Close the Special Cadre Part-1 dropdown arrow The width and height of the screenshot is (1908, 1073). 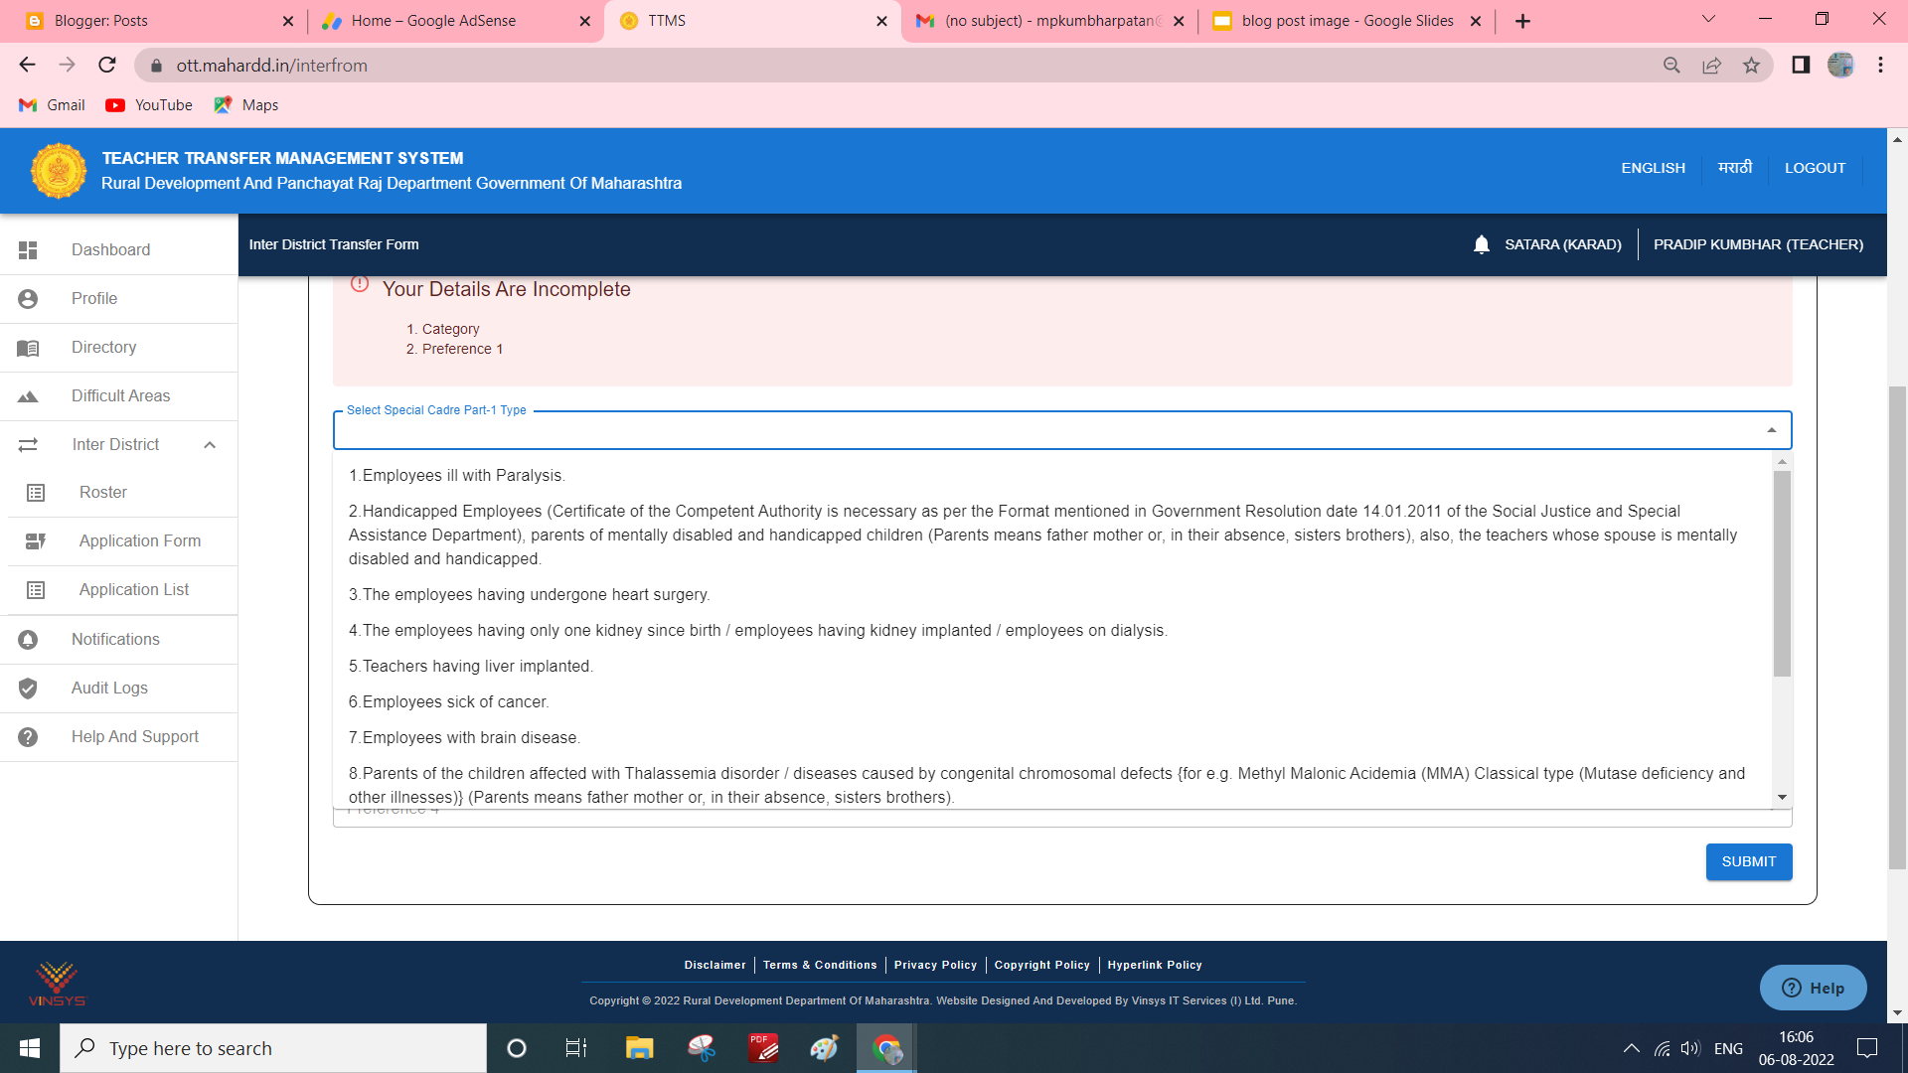coord(1771,430)
